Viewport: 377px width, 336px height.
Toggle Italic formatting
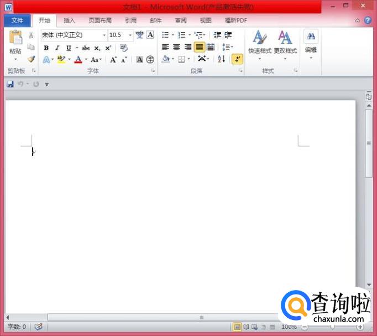click(x=57, y=48)
